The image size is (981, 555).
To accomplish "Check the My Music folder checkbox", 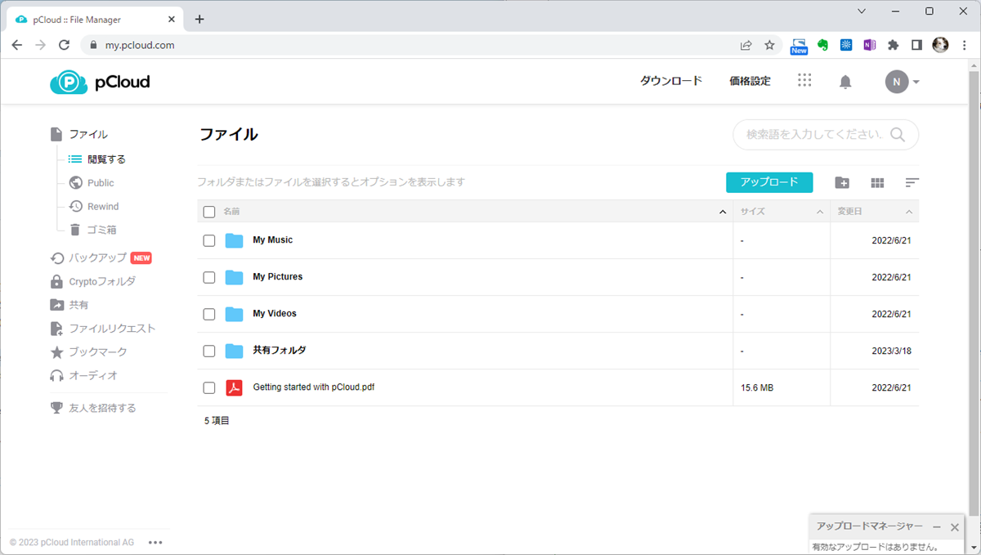I will [x=209, y=240].
